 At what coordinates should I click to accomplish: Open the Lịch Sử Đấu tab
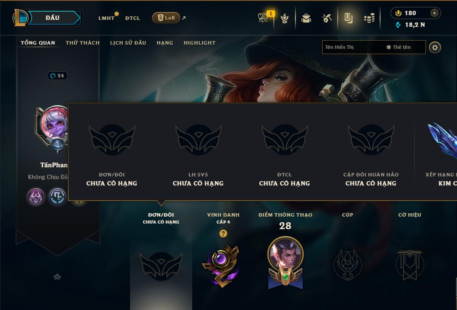[x=128, y=42]
